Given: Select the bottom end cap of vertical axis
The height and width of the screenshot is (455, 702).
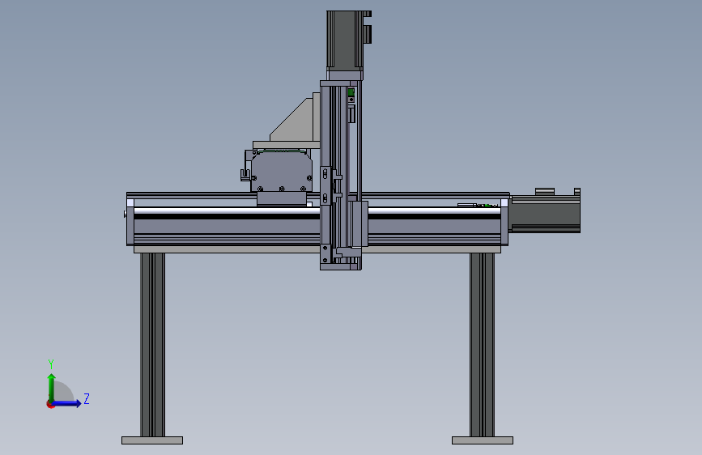Looking at the screenshot, I should [340, 267].
